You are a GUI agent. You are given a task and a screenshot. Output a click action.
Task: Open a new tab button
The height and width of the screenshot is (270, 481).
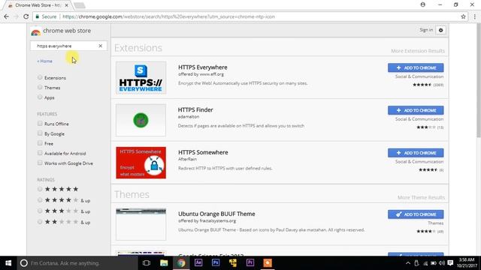click(x=80, y=5)
